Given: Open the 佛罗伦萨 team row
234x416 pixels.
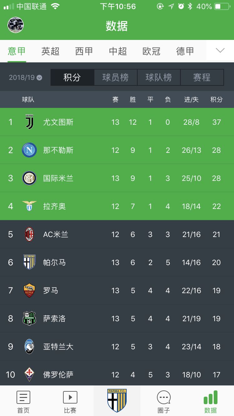Looking at the screenshot, I should click(x=117, y=374).
